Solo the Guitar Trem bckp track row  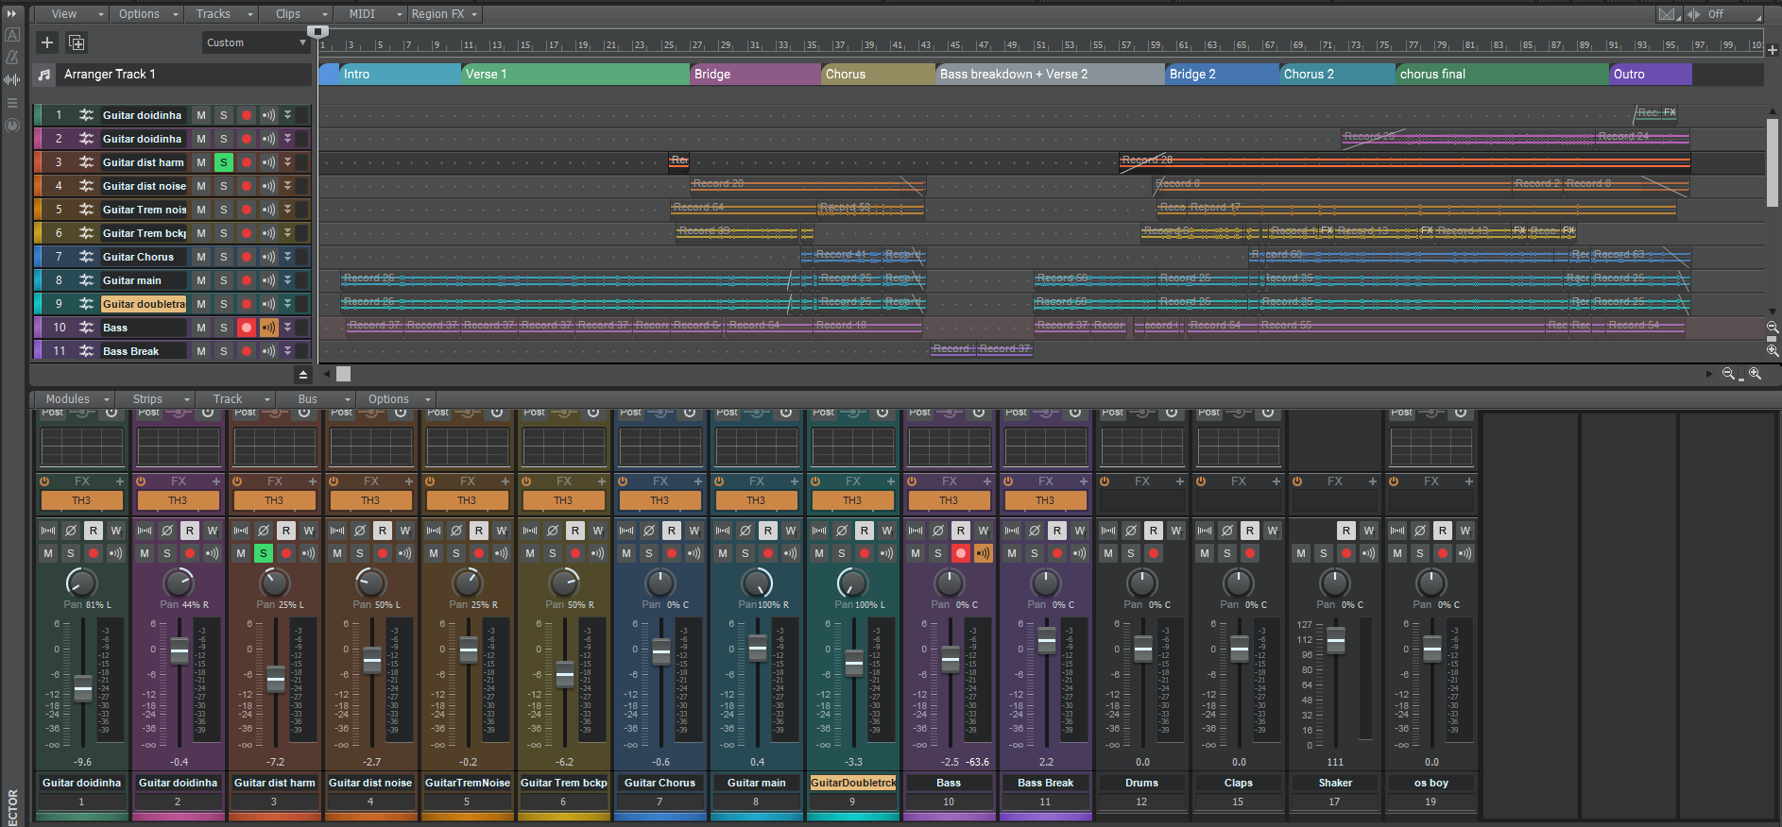coord(224,233)
